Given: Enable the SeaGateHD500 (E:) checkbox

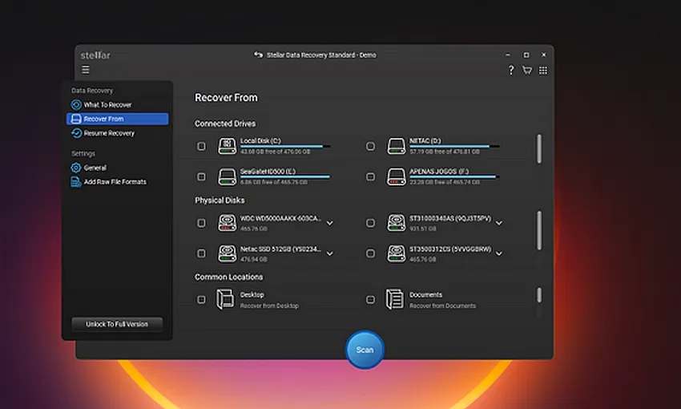Looking at the screenshot, I should [x=201, y=176].
